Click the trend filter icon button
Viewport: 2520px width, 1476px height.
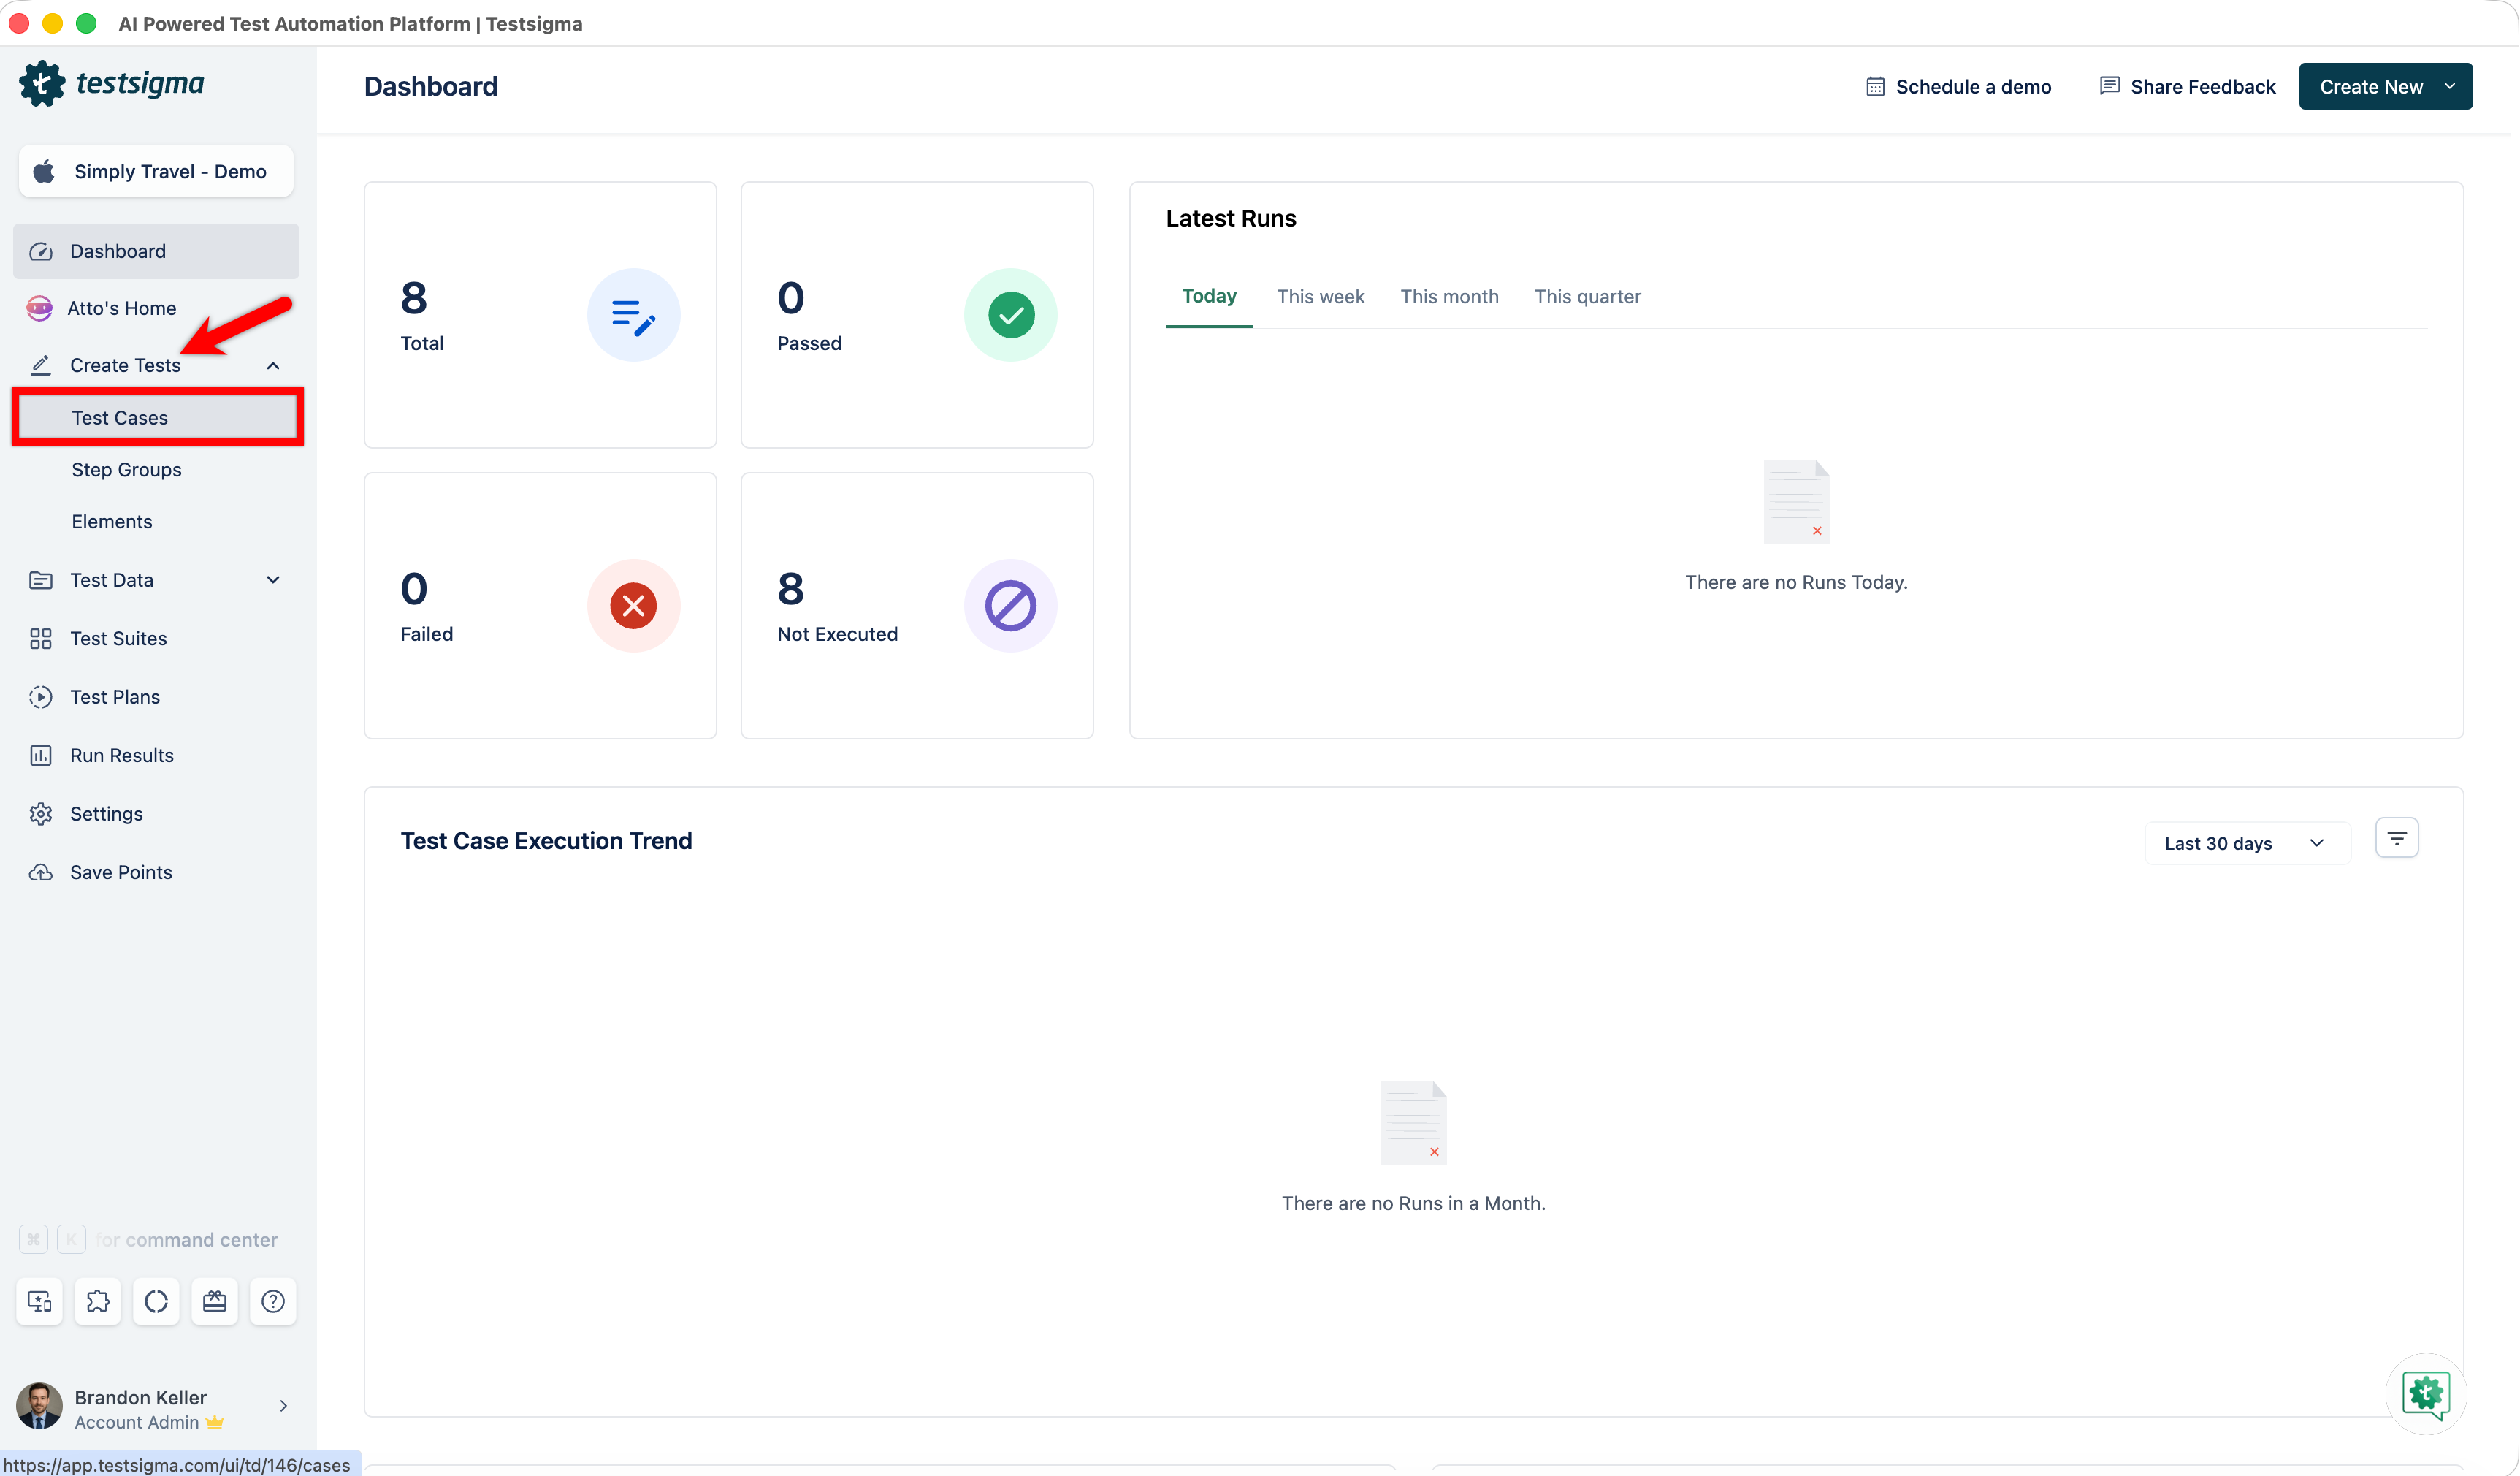click(2396, 839)
